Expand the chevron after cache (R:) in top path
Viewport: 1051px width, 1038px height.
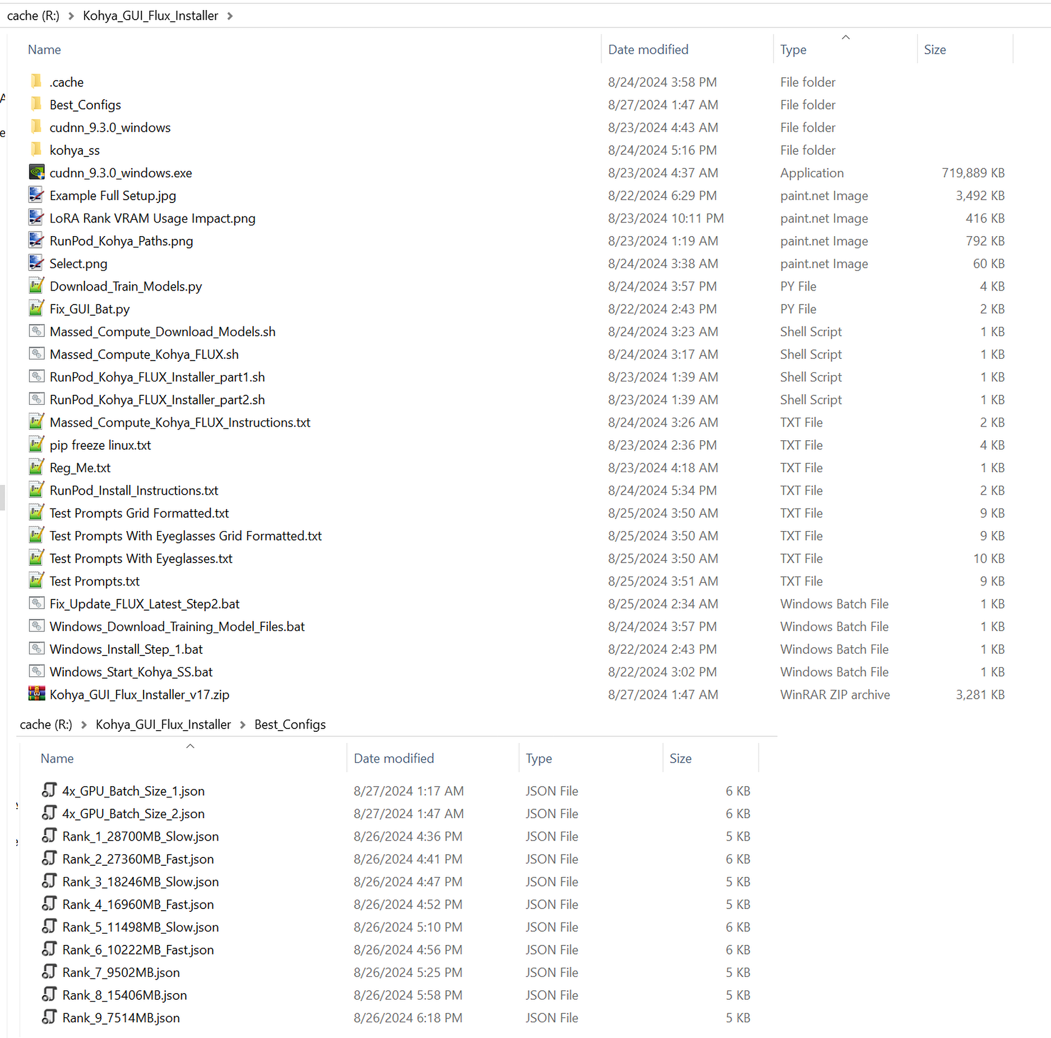(71, 16)
